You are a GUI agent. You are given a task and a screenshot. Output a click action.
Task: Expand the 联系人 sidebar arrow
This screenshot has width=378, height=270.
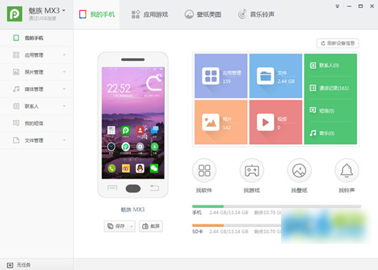[64, 106]
